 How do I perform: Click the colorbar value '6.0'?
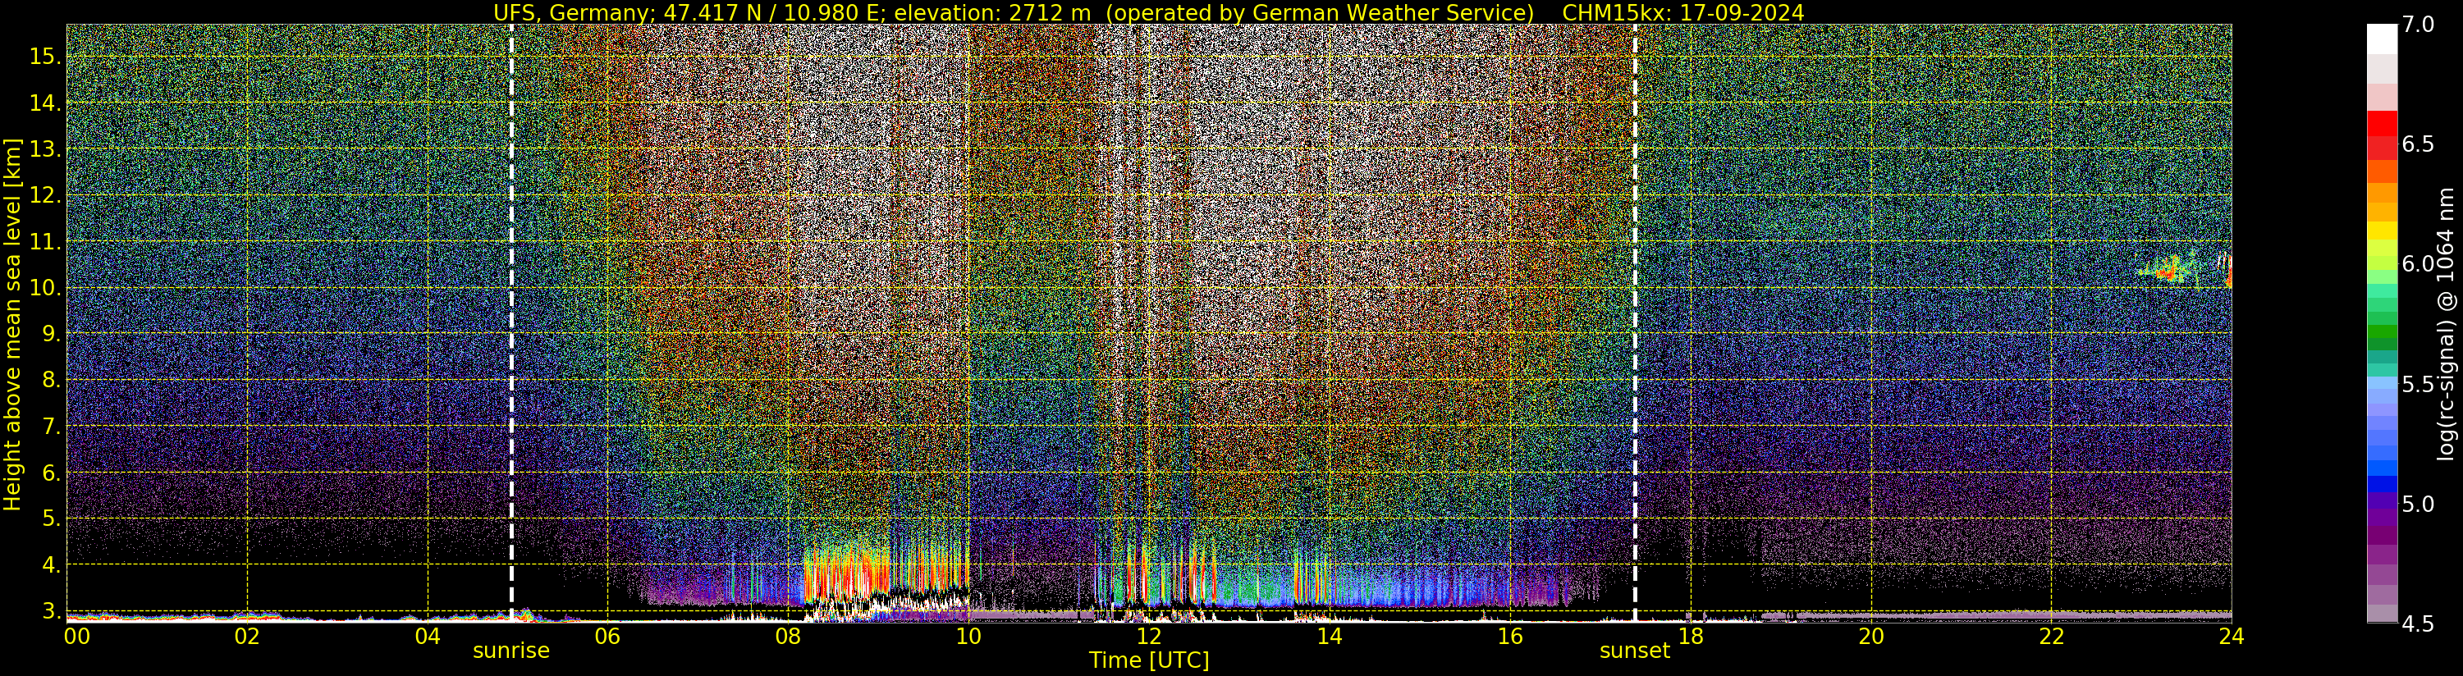pyautogui.click(x=2418, y=264)
